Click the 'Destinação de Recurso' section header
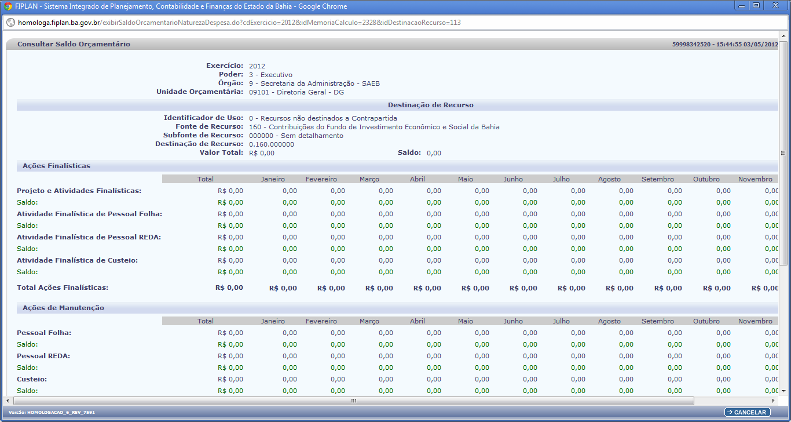This screenshot has height=422, width=791. coord(430,105)
